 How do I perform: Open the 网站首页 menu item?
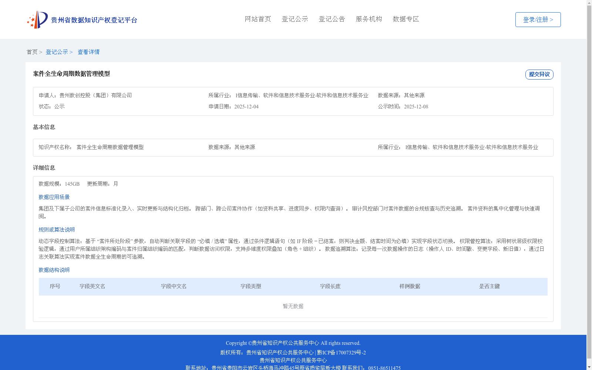tap(258, 19)
